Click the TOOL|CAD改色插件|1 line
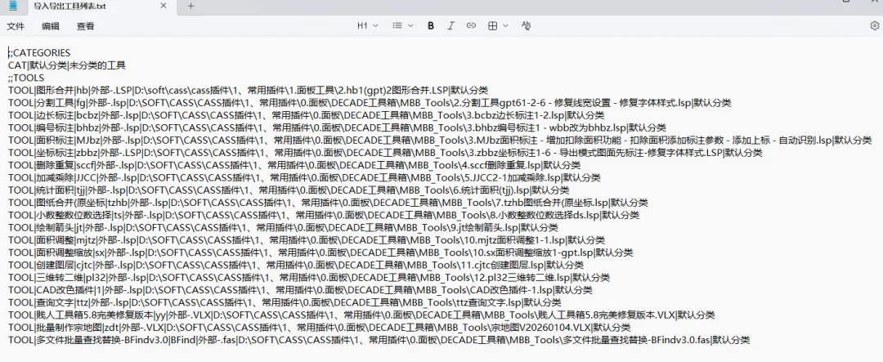The width and height of the screenshot is (883, 362). point(300,290)
